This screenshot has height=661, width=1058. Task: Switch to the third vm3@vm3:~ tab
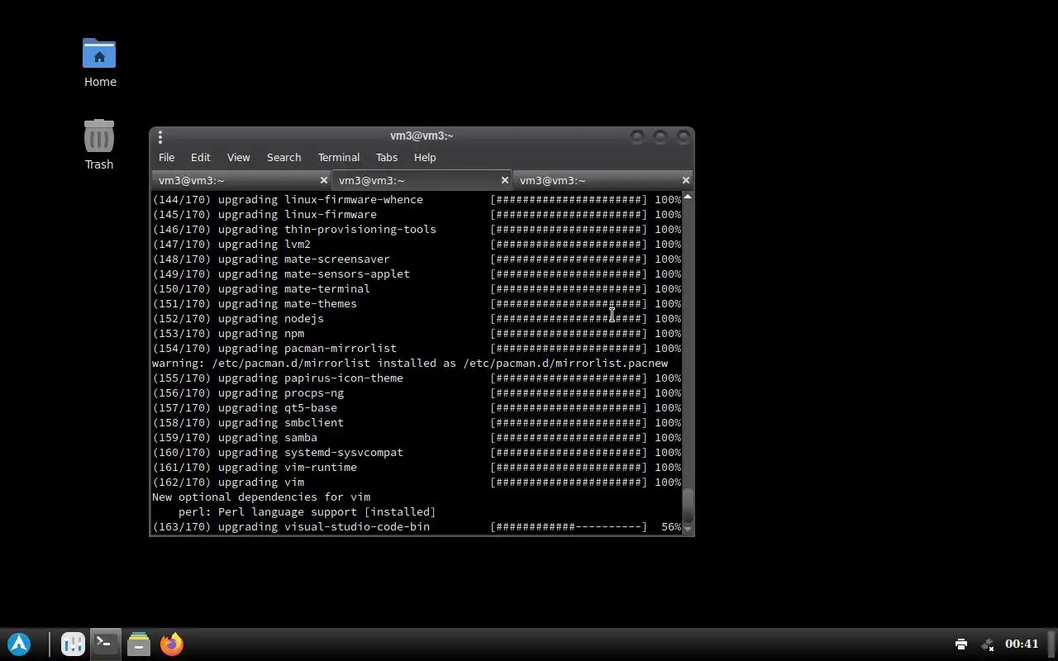point(603,180)
